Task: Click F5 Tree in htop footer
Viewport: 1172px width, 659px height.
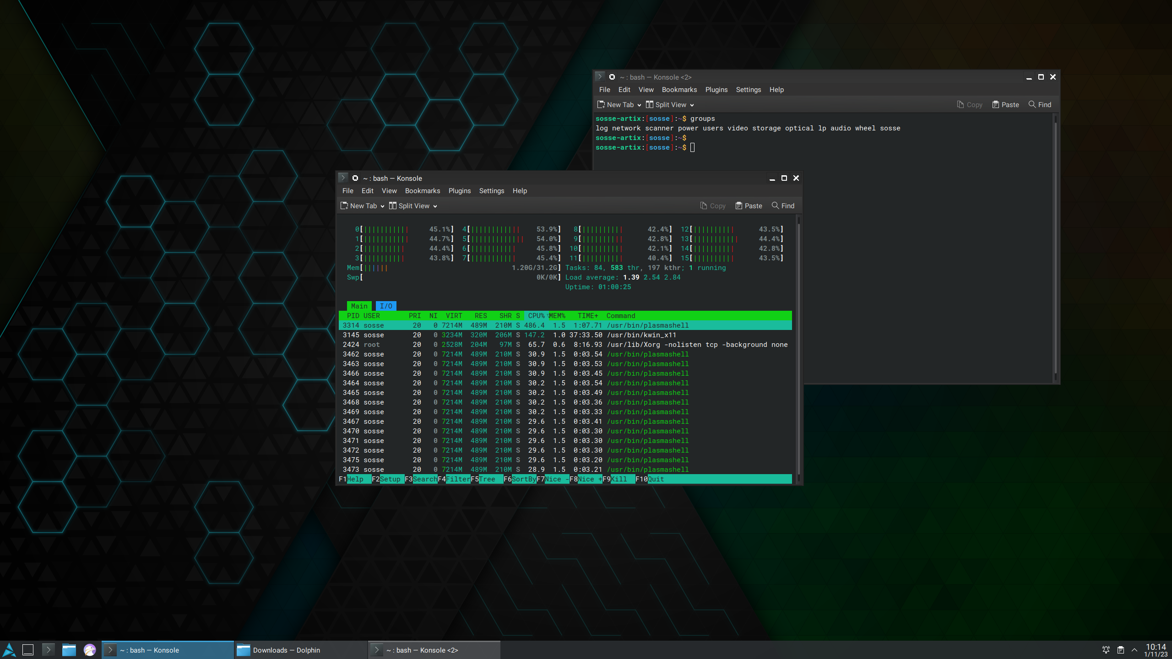Action: [487, 479]
